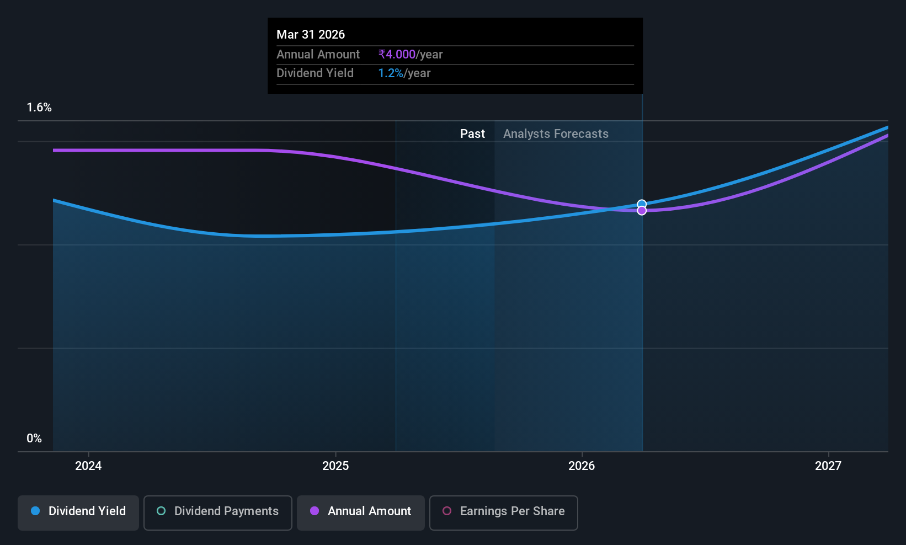Toggle the Dividend Payments legend series

tap(217, 513)
